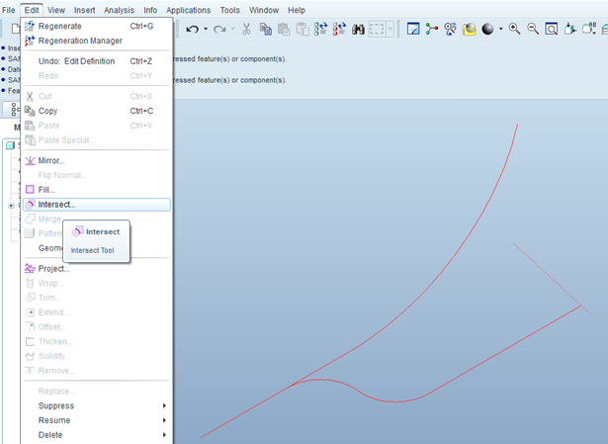608x444 pixels.
Task: Select Fill... in the Edit menu
Action: pos(97,190)
